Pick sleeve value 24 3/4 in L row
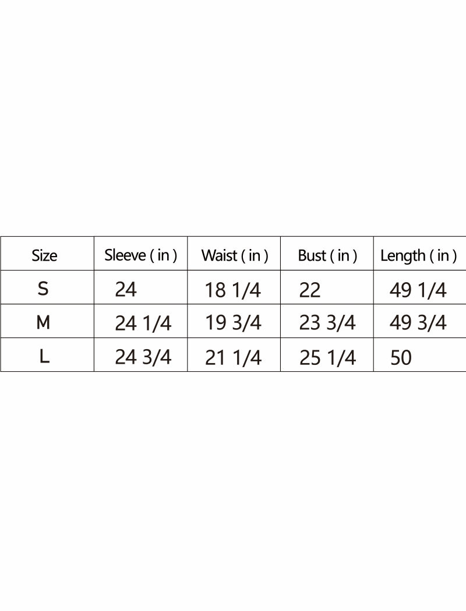This screenshot has height=611, width=466. [143, 357]
